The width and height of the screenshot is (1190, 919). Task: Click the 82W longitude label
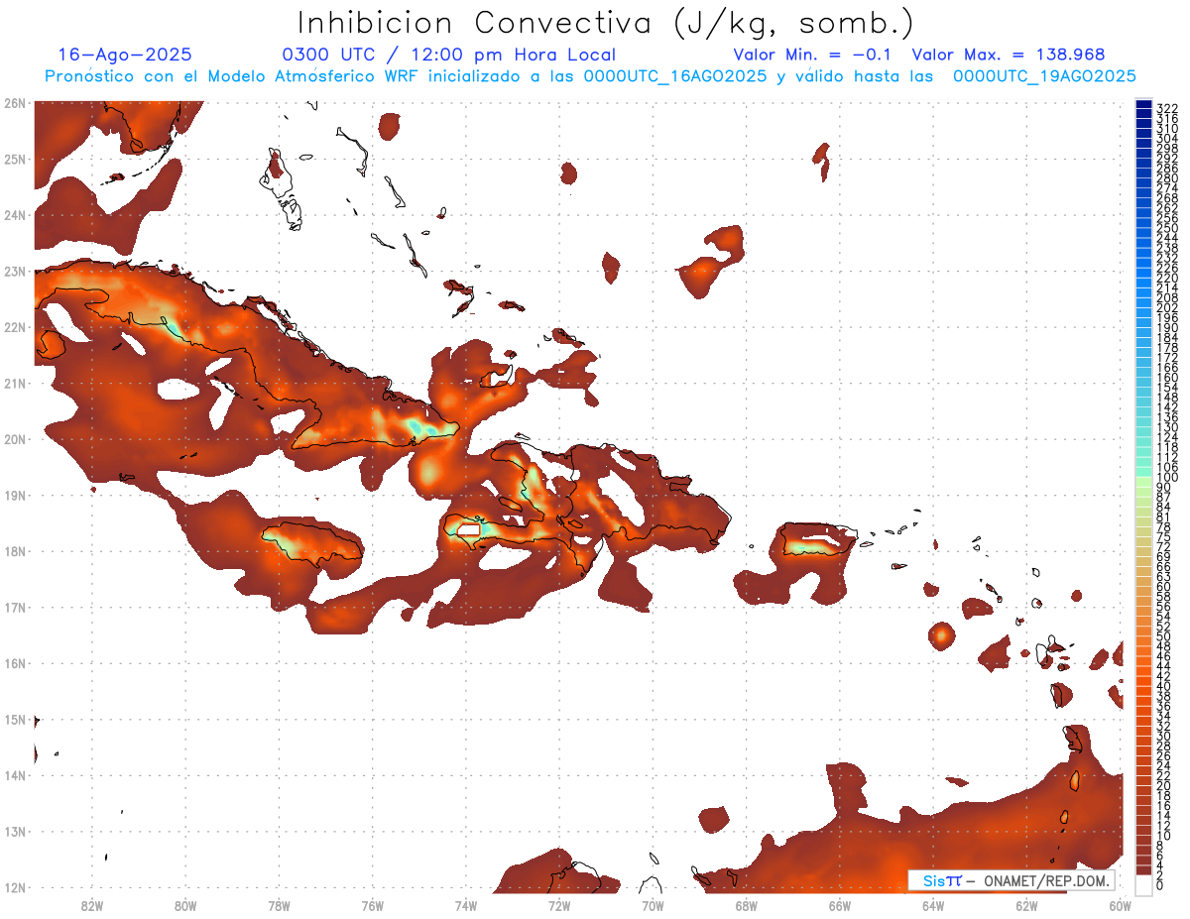[x=91, y=905]
